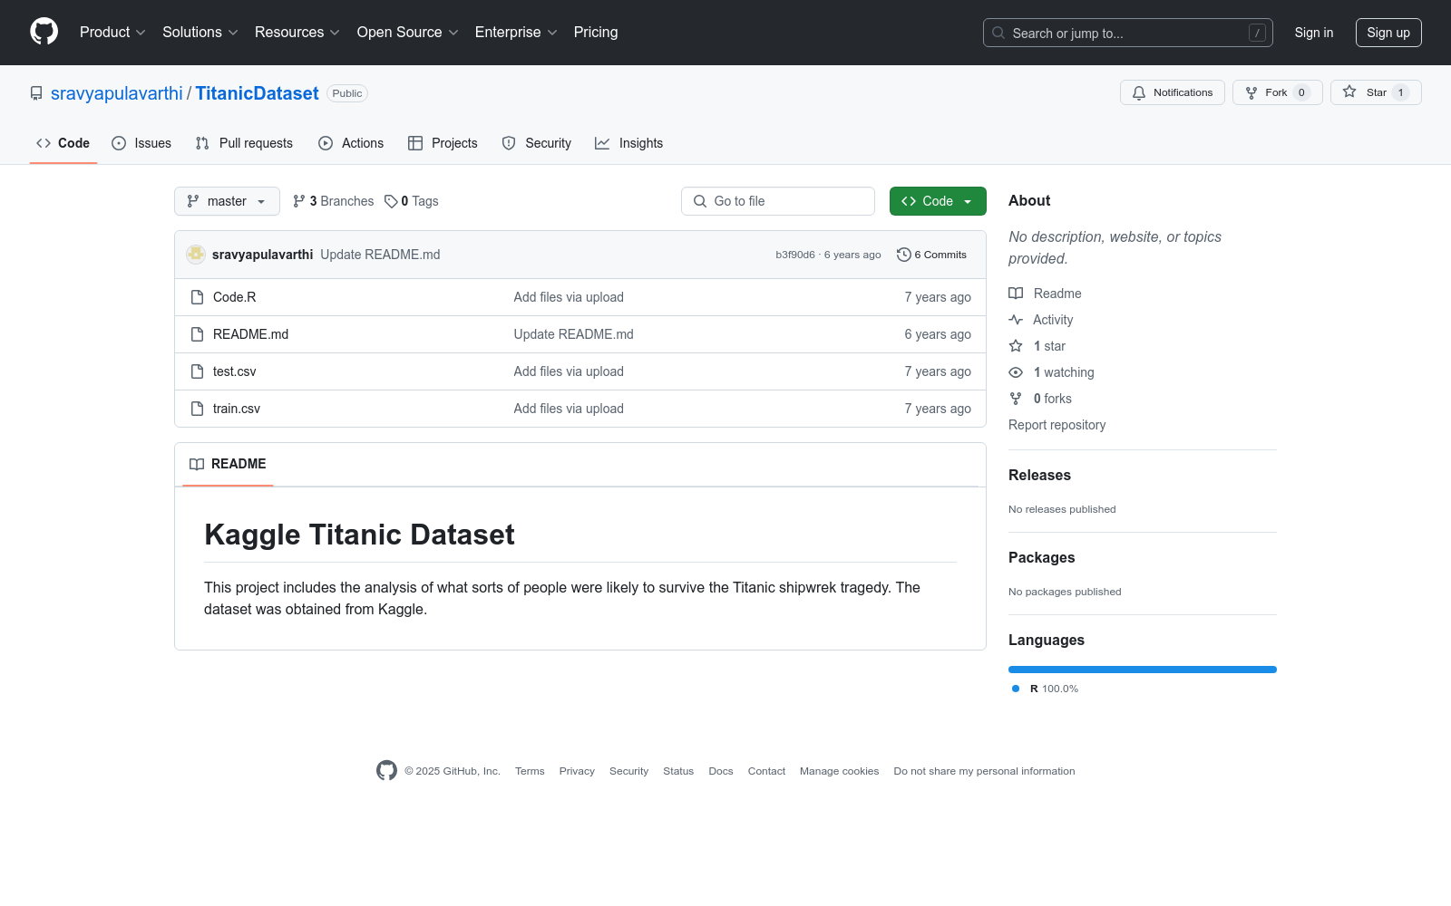The width and height of the screenshot is (1451, 906).
Task: Click the sravyapulavarthi avatar in commit row
Action: [196, 255]
